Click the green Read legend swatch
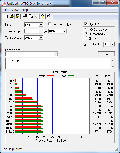Viewport: 120px width, 153px height. (71, 76)
